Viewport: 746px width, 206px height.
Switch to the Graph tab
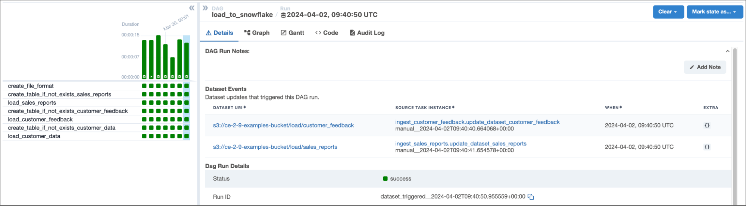click(x=257, y=33)
